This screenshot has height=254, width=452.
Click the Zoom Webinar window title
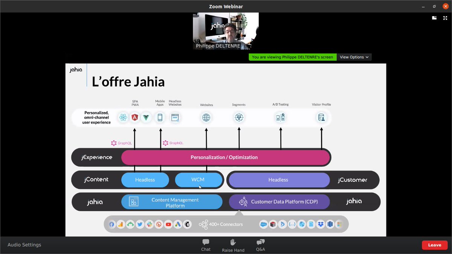tap(226, 6)
